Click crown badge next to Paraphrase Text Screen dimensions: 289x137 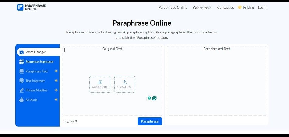coord(56,71)
